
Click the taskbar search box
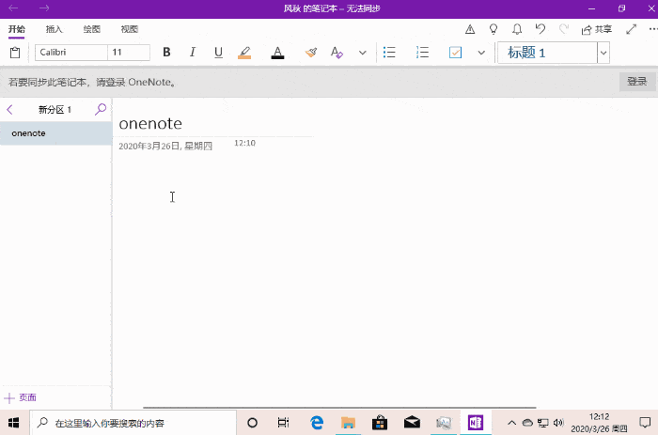point(133,423)
